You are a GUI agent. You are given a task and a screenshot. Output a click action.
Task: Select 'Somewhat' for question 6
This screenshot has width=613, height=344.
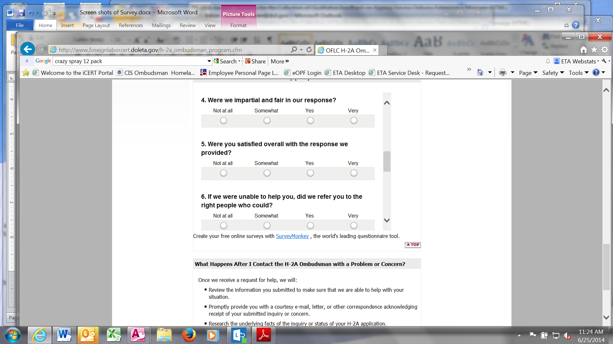267,226
